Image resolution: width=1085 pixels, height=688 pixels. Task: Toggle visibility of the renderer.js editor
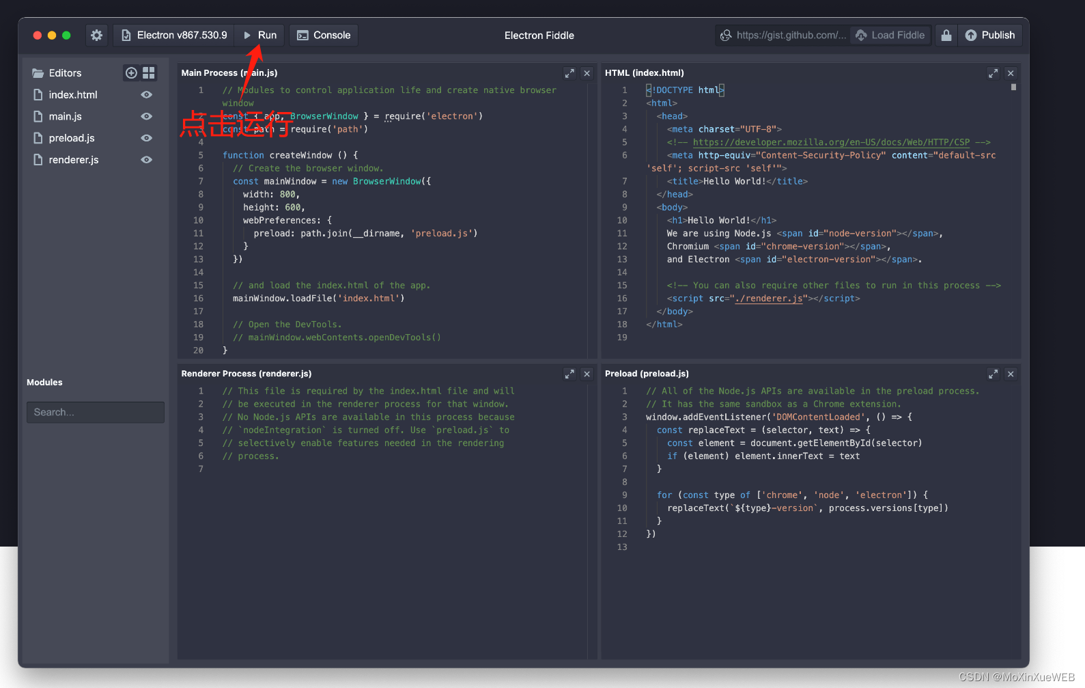click(x=146, y=160)
